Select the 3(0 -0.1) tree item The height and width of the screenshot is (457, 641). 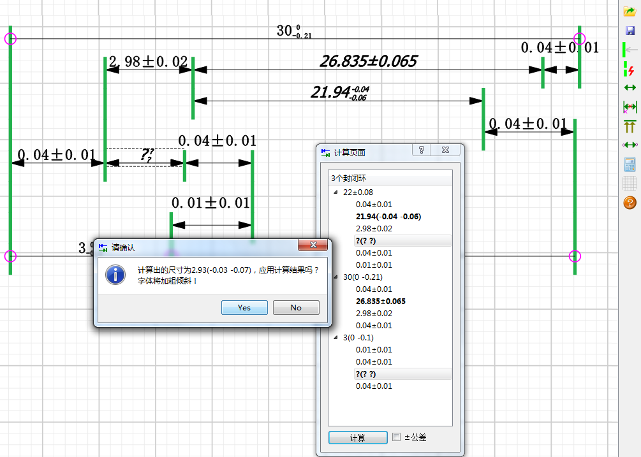[358, 337]
